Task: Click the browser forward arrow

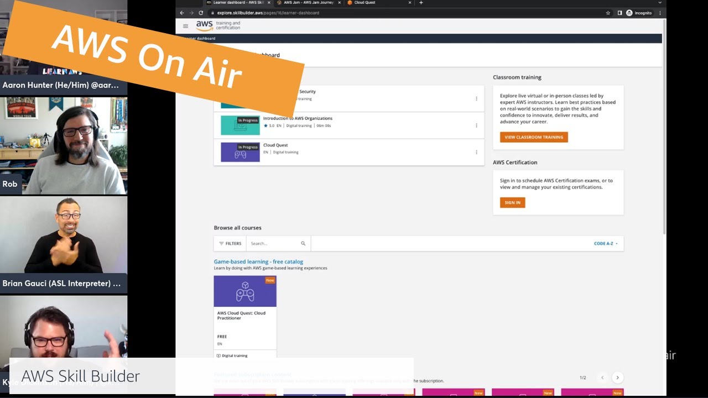Action: pos(191,13)
